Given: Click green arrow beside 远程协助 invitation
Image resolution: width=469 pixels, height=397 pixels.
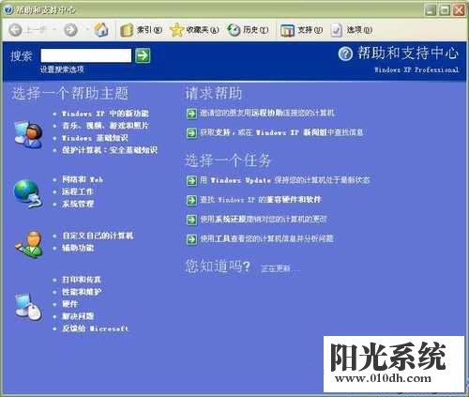Looking at the screenshot, I should pyautogui.click(x=191, y=114).
